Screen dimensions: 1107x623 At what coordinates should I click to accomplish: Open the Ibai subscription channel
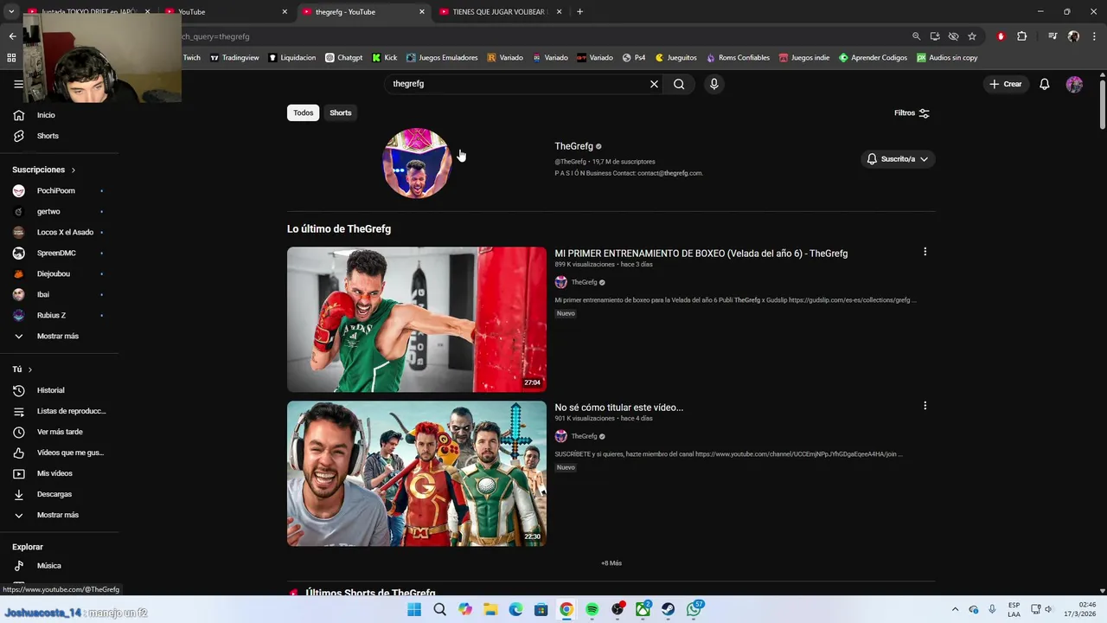43,294
